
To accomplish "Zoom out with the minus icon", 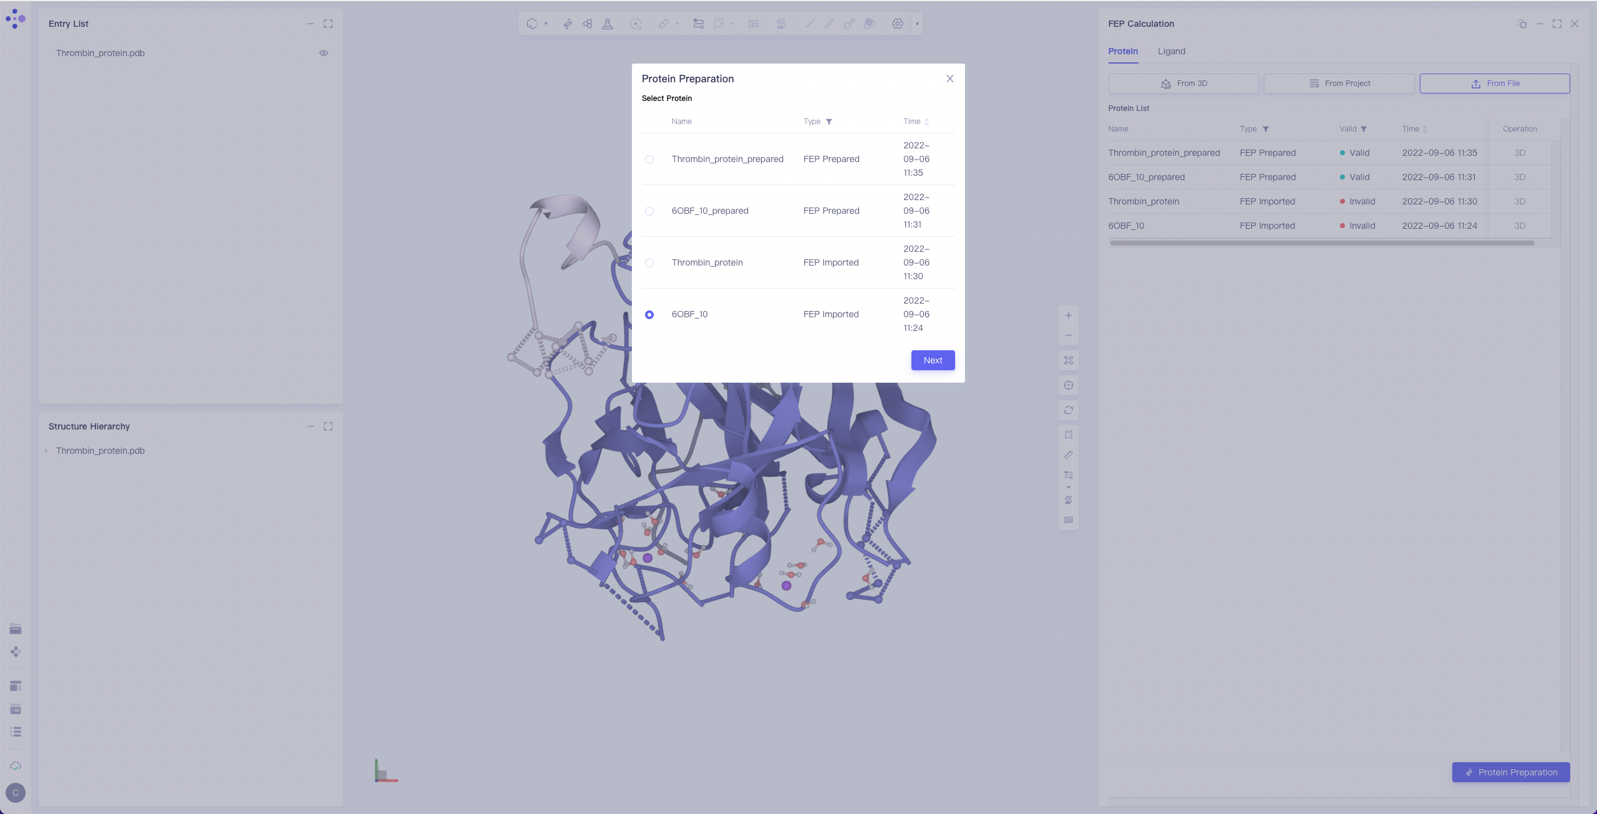I will (1069, 335).
